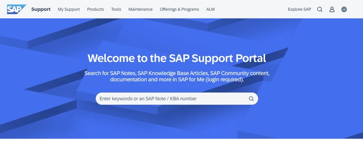
Task: Click the Welcome to the SAP Support Portal heading
Action: tap(177, 58)
